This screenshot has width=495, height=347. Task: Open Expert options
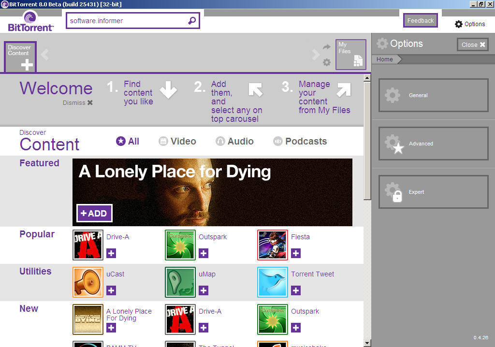point(434,192)
